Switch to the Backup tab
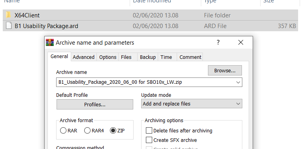 coord(148,57)
